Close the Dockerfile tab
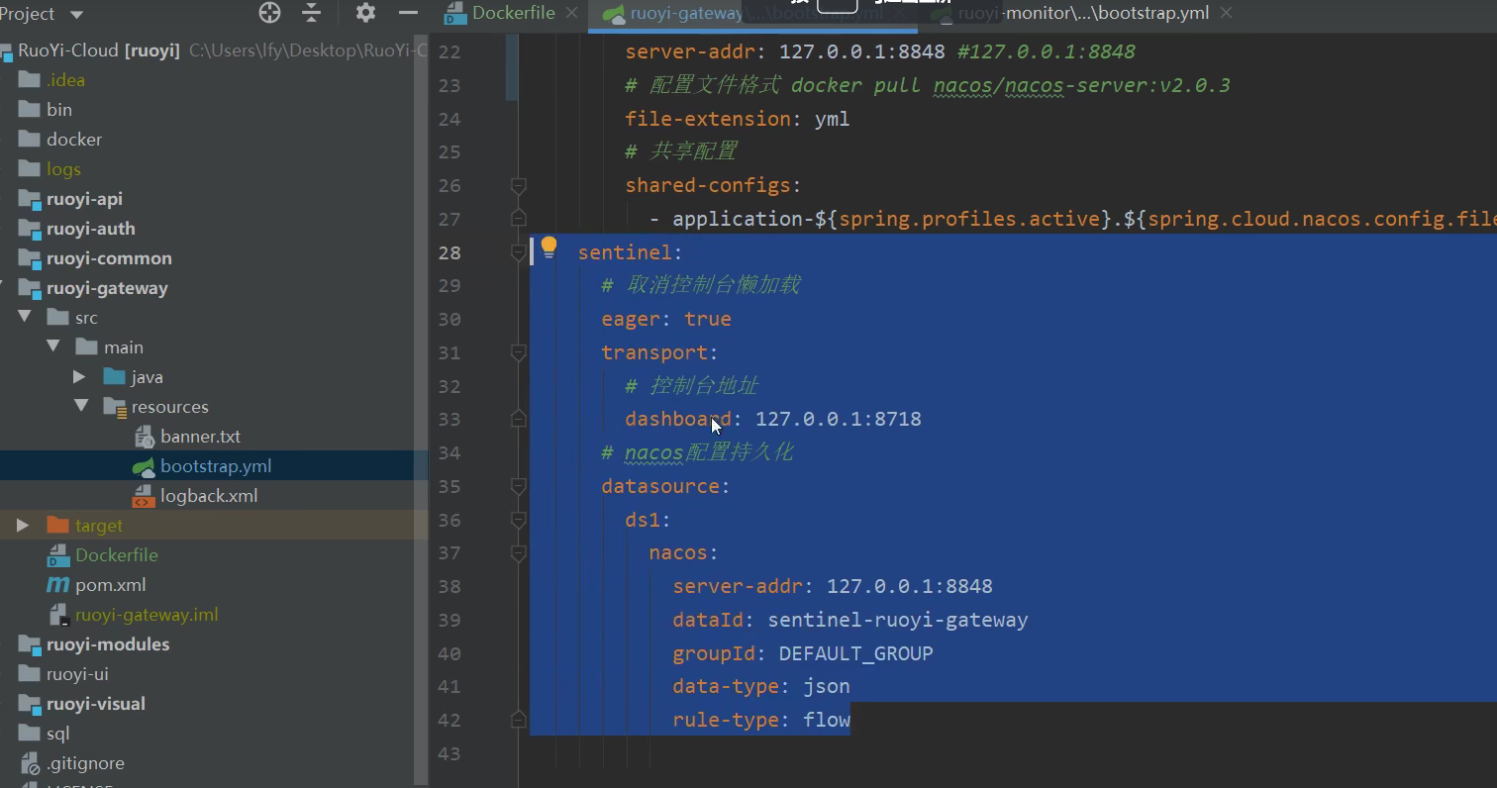The image size is (1497, 788). click(572, 13)
